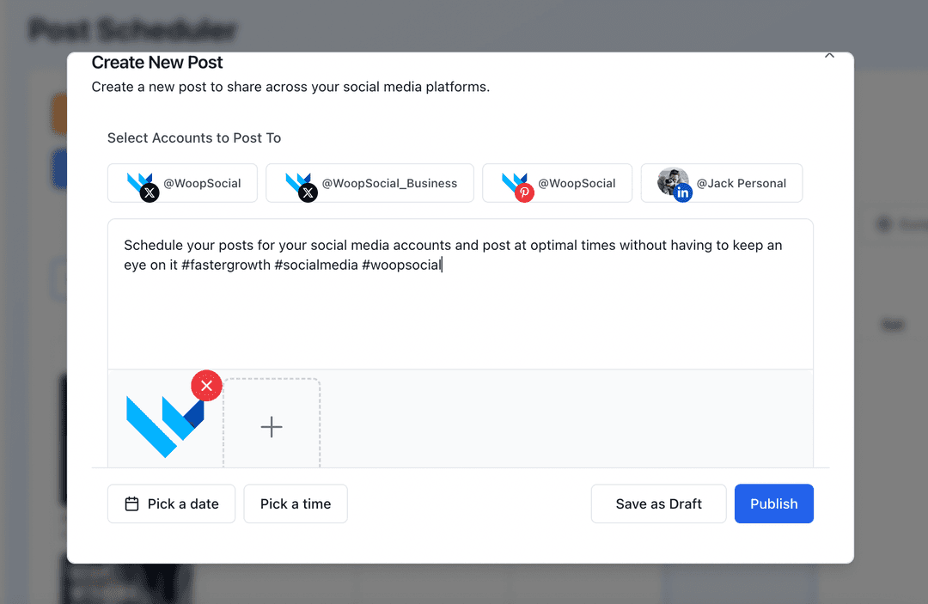The width and height of the screenshot is (928, 604).
Task: Open the Pick a time selector
Action: 296,504
